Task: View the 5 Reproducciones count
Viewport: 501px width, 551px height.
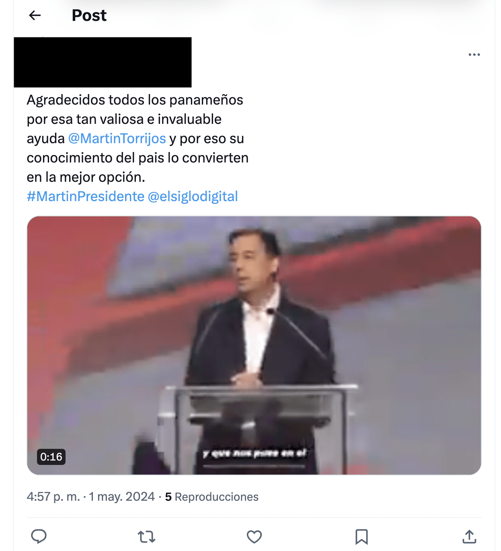Action: [x=212, y=497]
